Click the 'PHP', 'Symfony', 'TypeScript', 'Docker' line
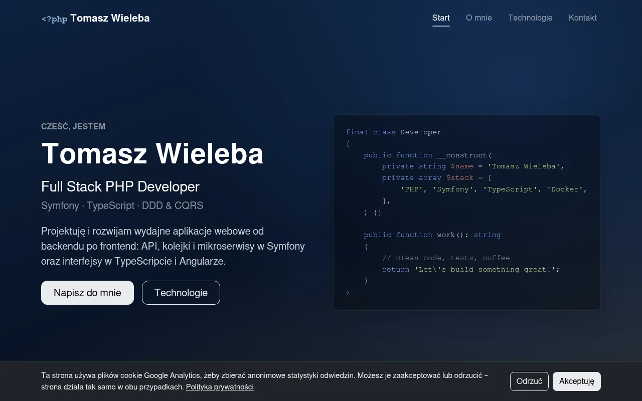This screenshot has height=401, width=642. pyautogui.click(x=494, y=189)
